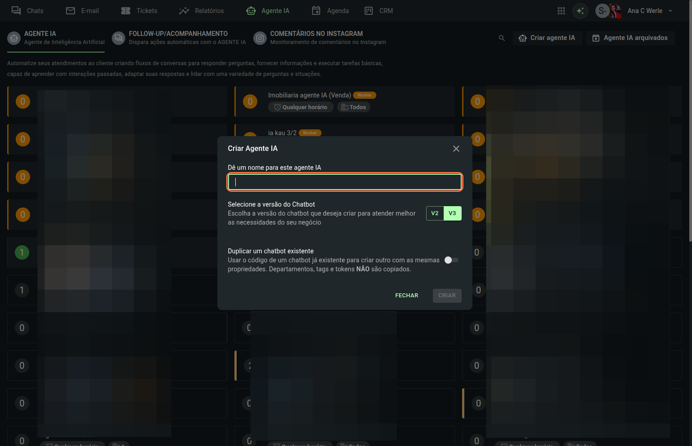The height and width of the screenshot is (446, 692).
Task: Click the Instagram comments icon
Action: coord(260,38)
